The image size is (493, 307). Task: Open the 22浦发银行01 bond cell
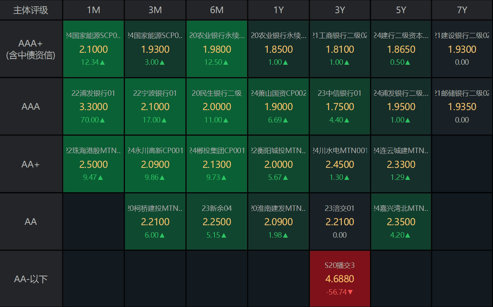coord(93,106)
